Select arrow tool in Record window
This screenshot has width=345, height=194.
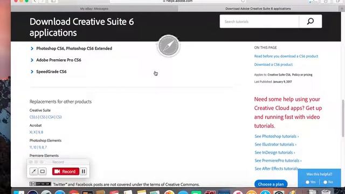[33, 171]
